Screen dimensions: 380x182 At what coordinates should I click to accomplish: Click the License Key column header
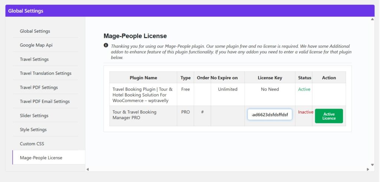pos(270,78)
